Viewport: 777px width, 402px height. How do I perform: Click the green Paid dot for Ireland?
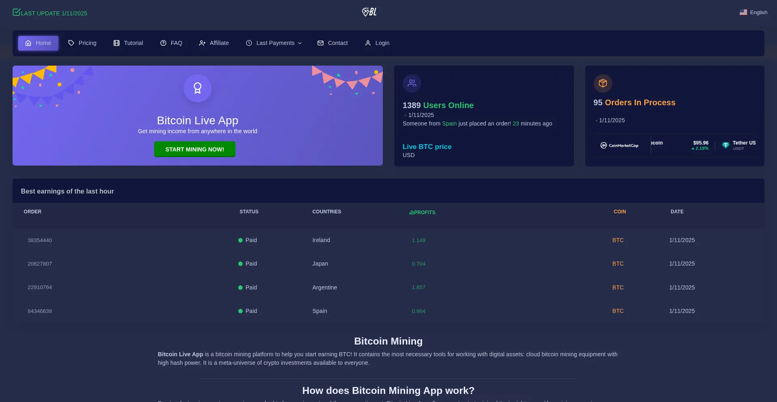click(x=240, y=240)
